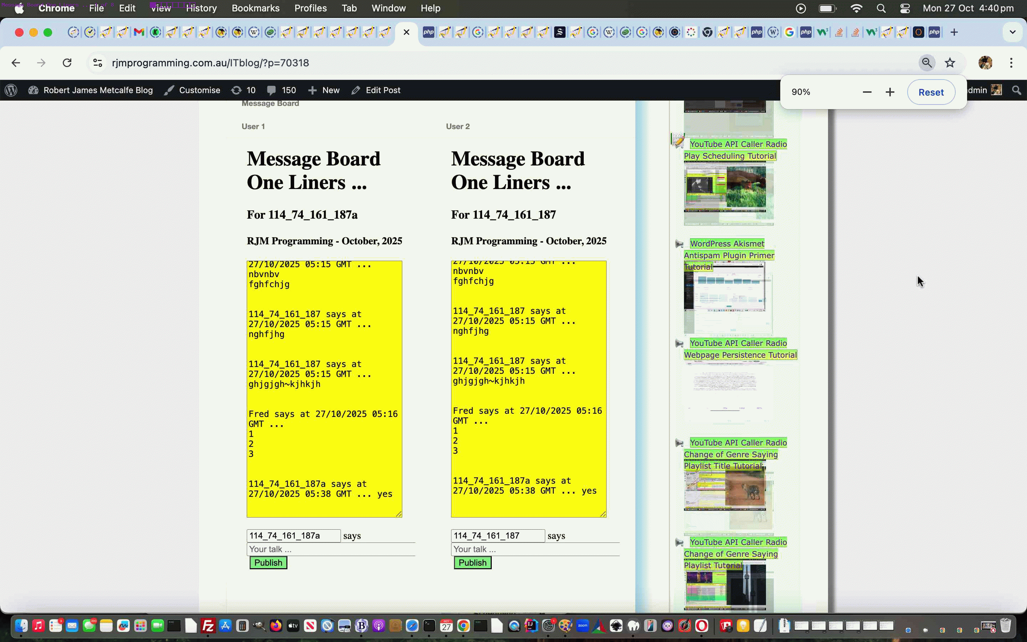
Task: Increase zoom with the plus button
Action: [x=890, y=92]
